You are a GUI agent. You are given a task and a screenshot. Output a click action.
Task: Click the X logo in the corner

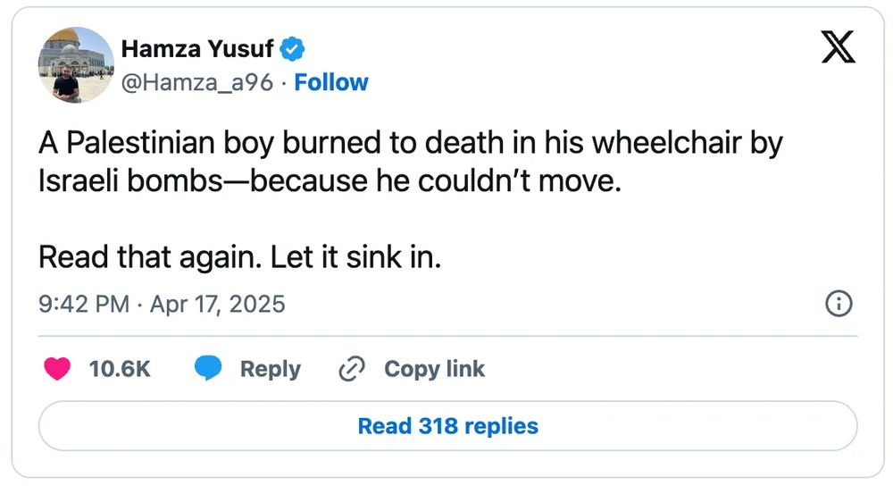837,46
